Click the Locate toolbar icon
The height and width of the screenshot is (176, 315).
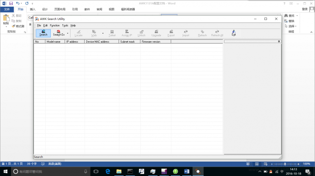pyautogui.click(x=78, y=33)
